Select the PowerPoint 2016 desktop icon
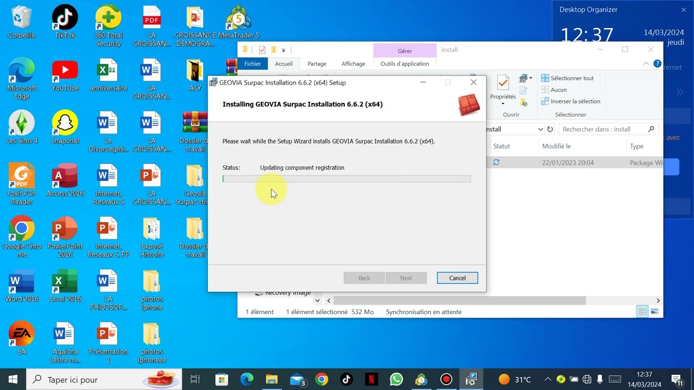Screen dimensions: 694x390 (x=65, y=237)
